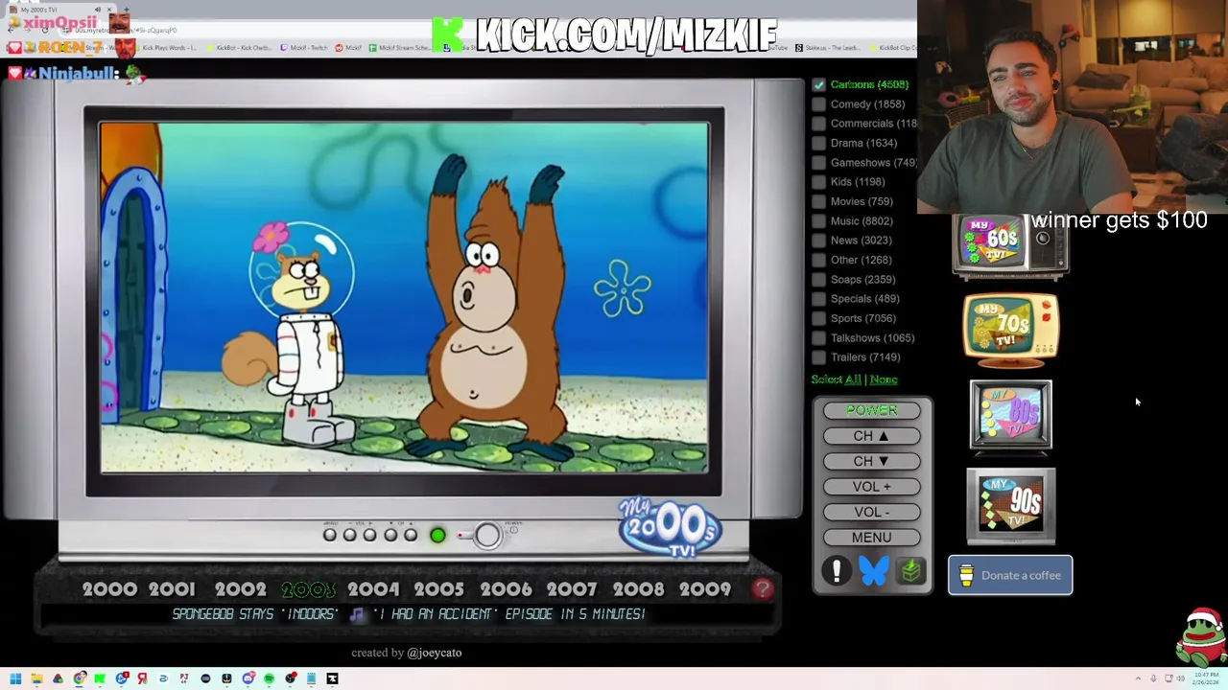Click the highlighted 2003 year tab
The image size is (1228, 690).
(308, 589)
